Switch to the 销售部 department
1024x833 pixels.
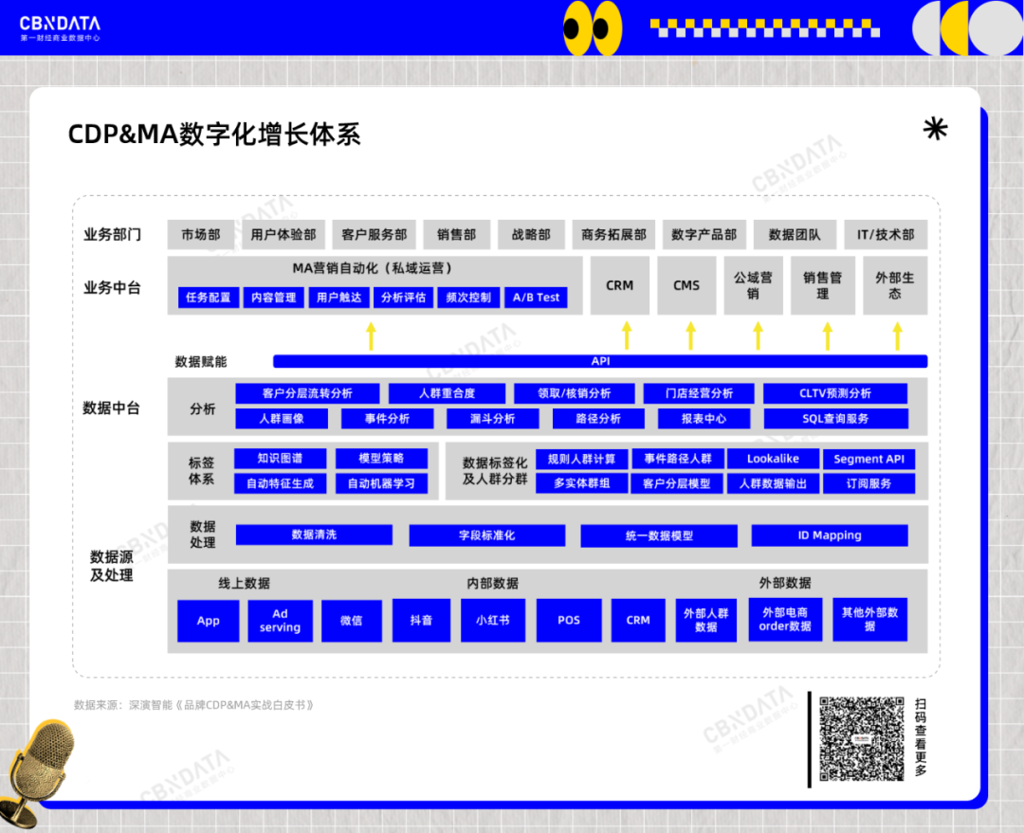(457, 234)
